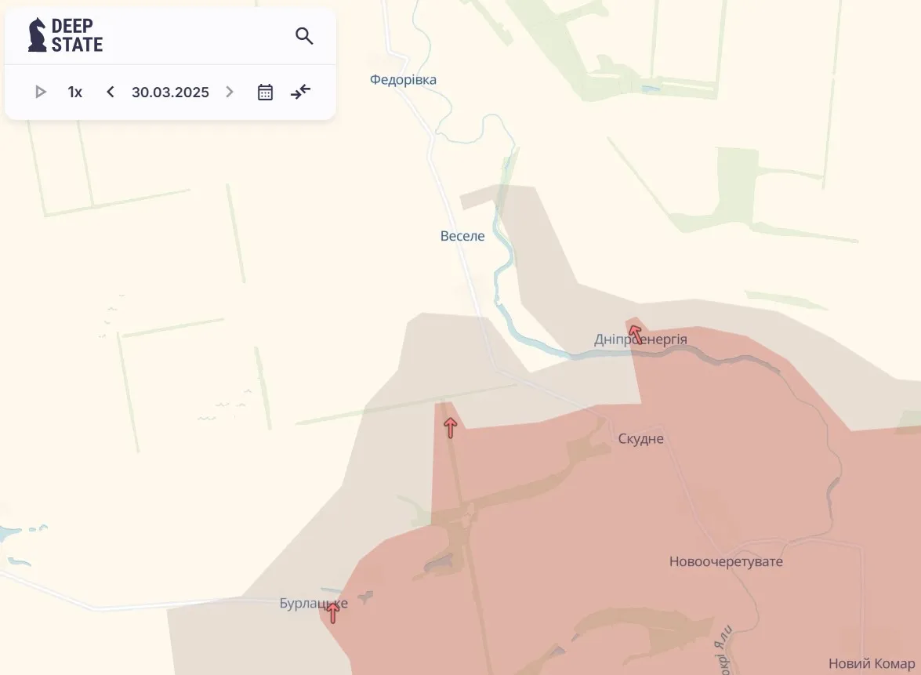Click the collapse arrows icon
The image size is (921, 675).
301,93
